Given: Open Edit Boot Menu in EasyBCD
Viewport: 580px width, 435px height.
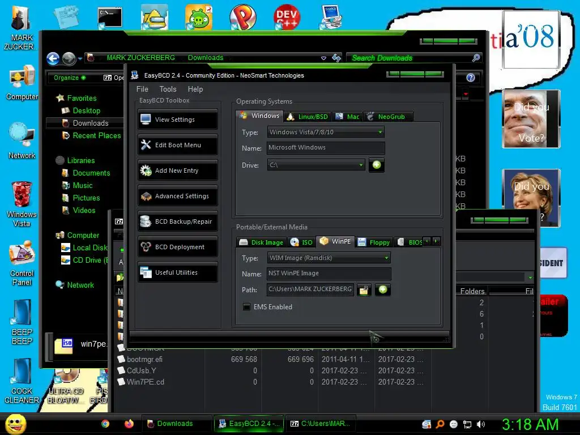Looking at the screenshot, I should [177, 145].
